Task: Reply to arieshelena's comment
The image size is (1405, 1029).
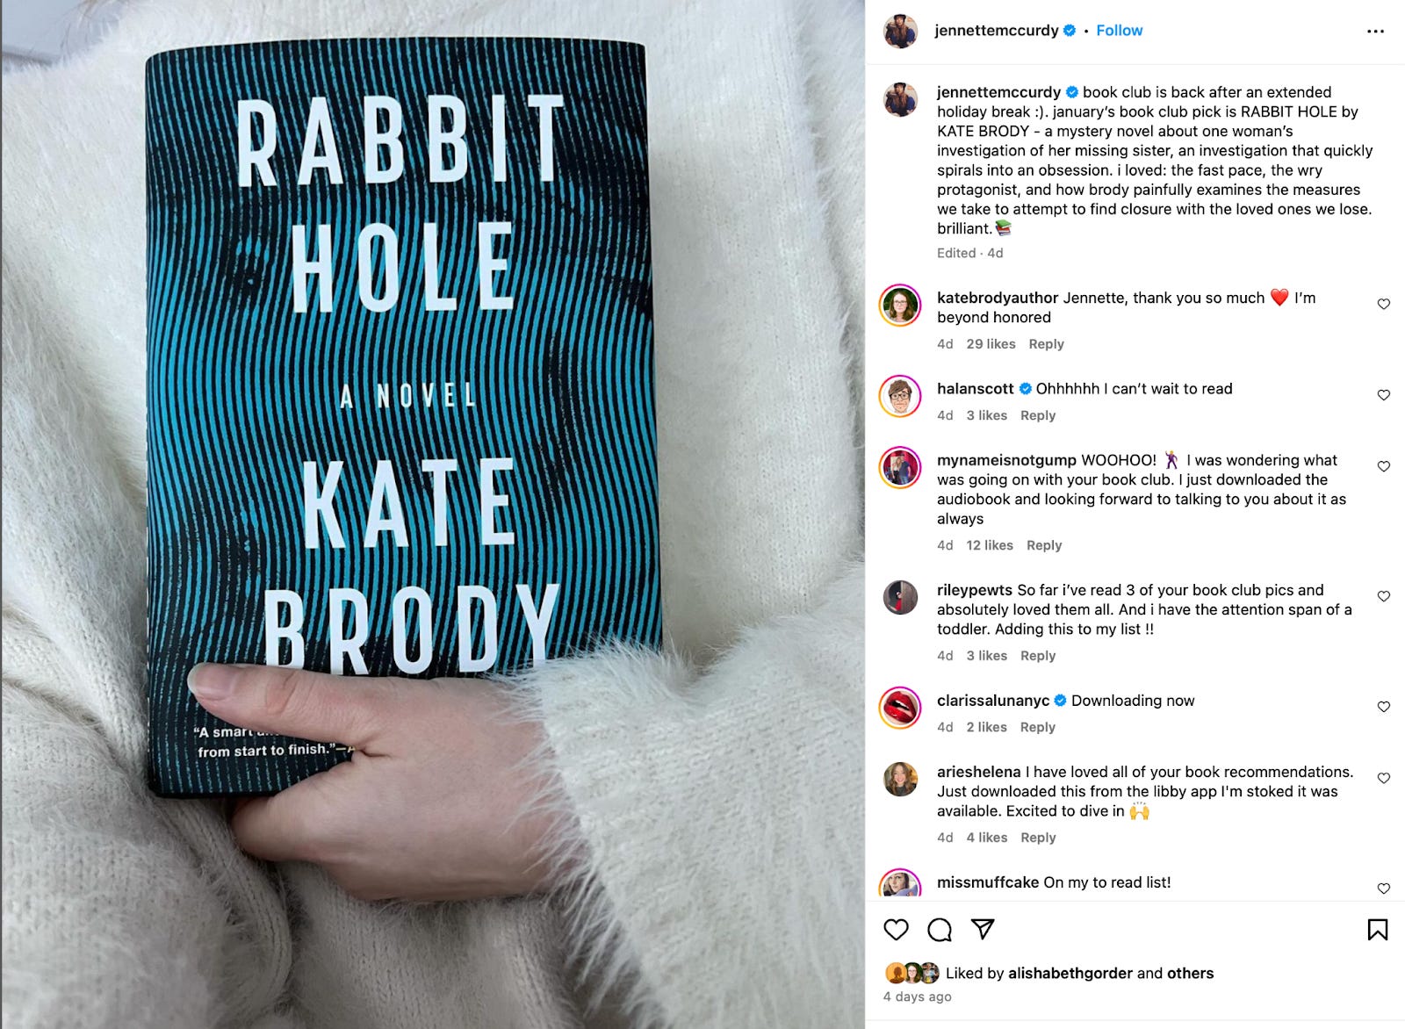Action: (x=1038, y=838)
